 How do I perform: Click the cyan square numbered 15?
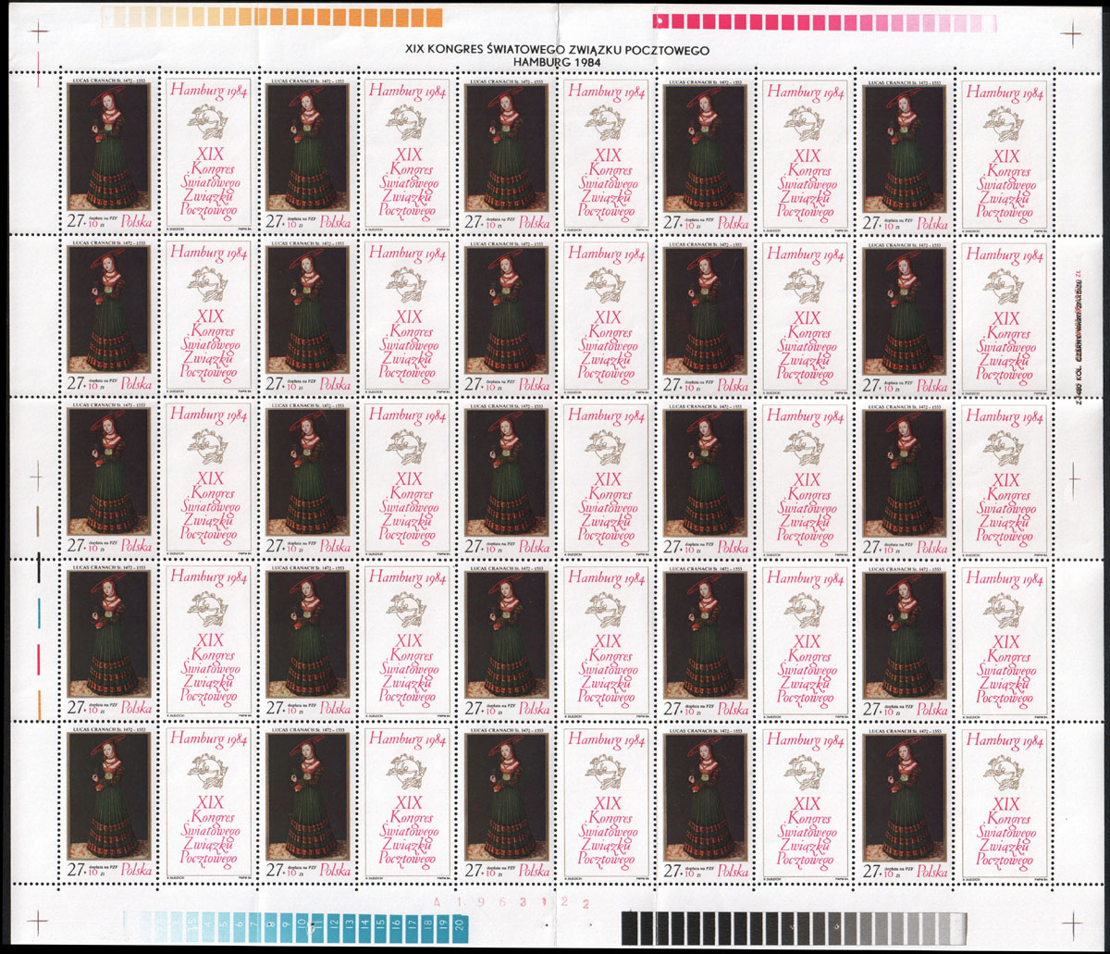click(x=380, y=928)
